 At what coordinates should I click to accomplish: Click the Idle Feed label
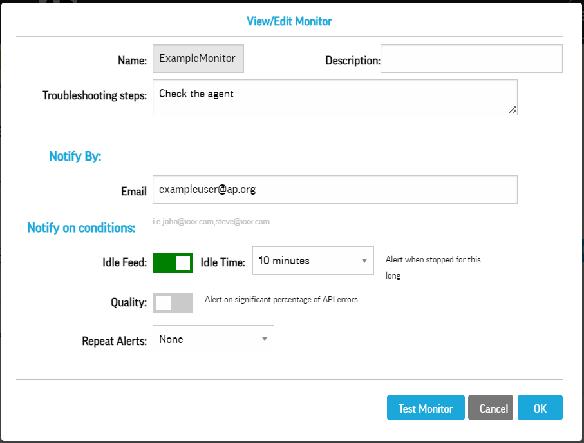(x=125, y=262)
